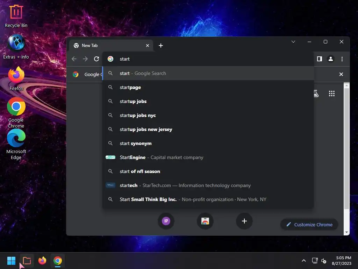The width and height of the screenshot is (358, 269).
Task: Click the Chrome back arrow
Action: pyautogui.click(x=74, y=59)
